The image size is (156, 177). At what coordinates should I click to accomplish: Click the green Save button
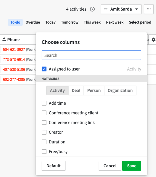pyautogui.click(x=132, y=166)
